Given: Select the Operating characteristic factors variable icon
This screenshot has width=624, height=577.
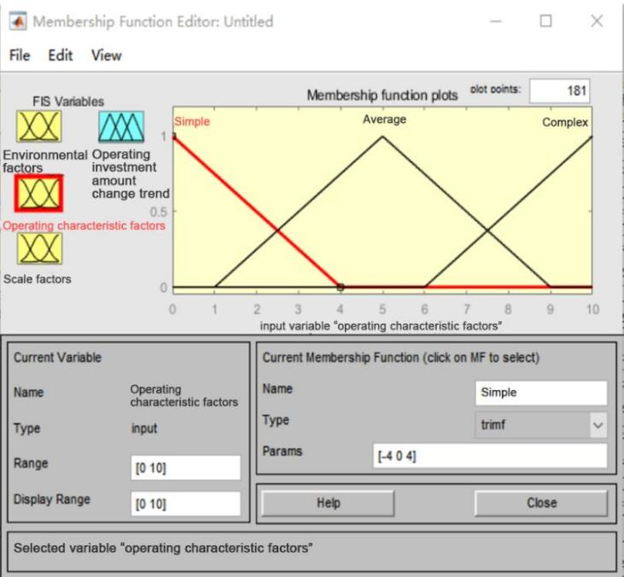Looking at the screenshot, I should [38, 193].
